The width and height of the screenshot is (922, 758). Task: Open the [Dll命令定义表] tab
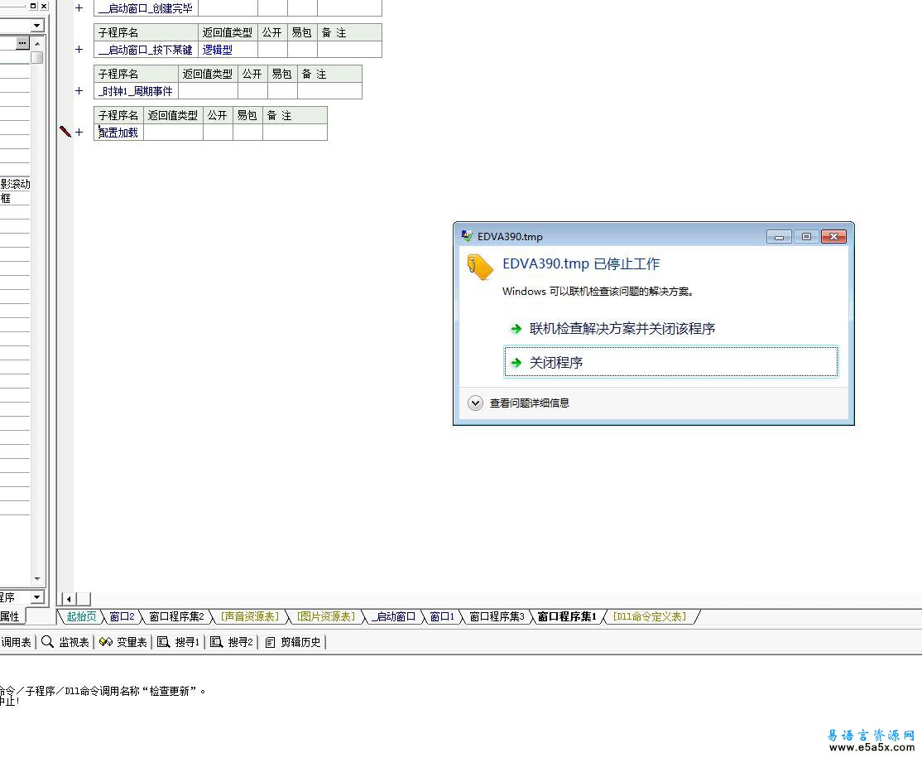coord(649,616)
